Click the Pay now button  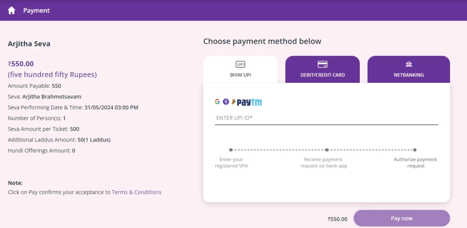coord(401,218)
